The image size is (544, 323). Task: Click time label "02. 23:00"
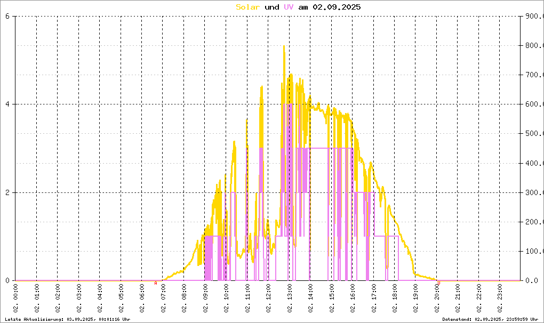500,298
